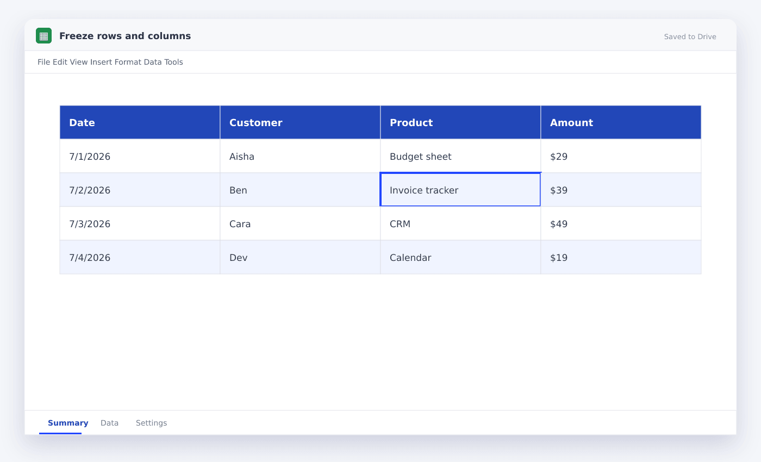Click the Amount column header
This screenshot has height=462, width=761.
(621, 122)
